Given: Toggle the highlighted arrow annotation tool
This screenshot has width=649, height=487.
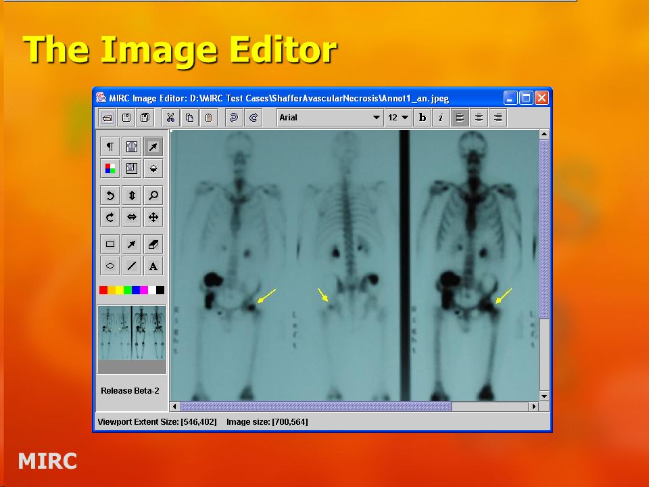Looking at the screenshot, I should pyautogui.click(x=153, y=147).
